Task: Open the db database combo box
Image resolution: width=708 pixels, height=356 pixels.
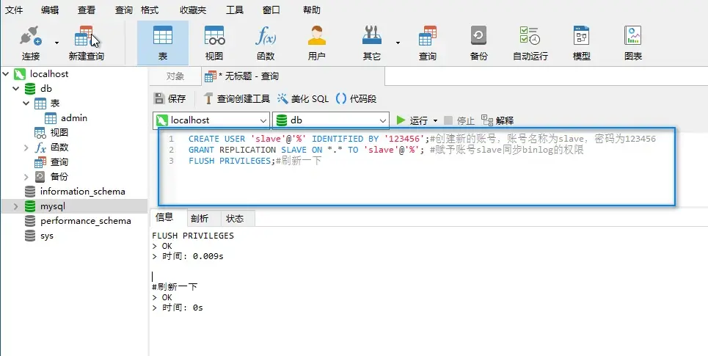Action: tap(331, 120)
